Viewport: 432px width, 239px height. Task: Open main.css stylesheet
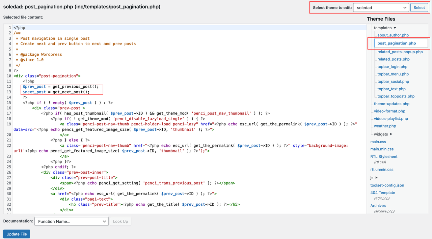click(378, 142)
